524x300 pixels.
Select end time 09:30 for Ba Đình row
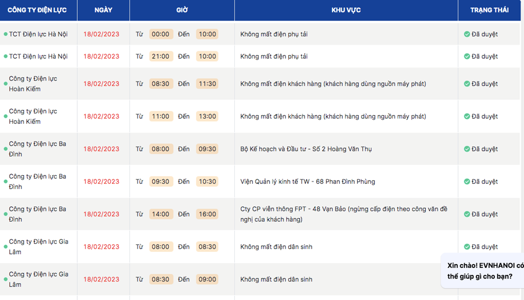[x=207, y=149]
